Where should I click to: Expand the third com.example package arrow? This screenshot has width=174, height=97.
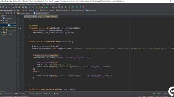coord(4,30)
